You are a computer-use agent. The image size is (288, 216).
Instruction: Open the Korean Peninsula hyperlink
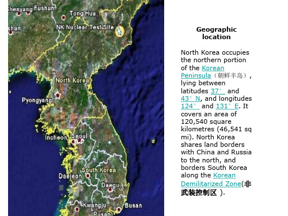tap(203, 71)
